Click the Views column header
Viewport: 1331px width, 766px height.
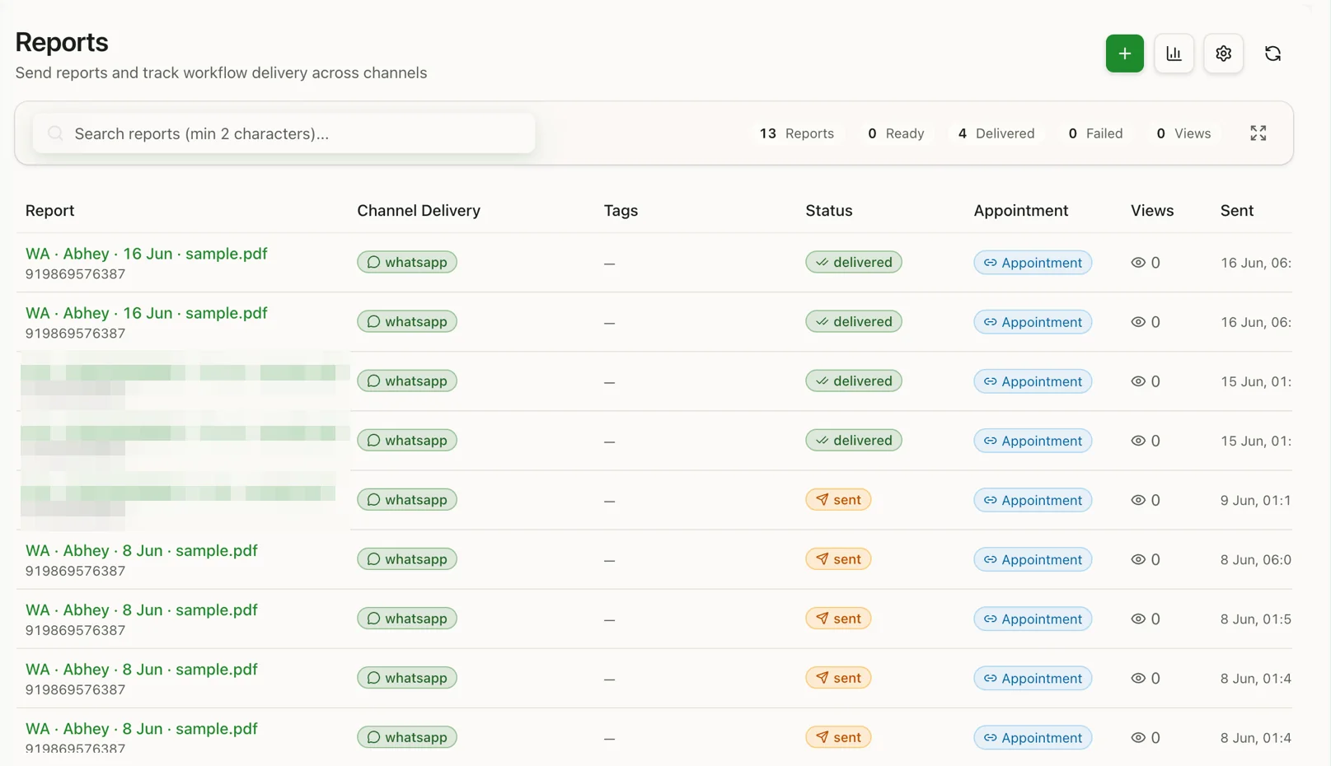(x=1152, y=210)
